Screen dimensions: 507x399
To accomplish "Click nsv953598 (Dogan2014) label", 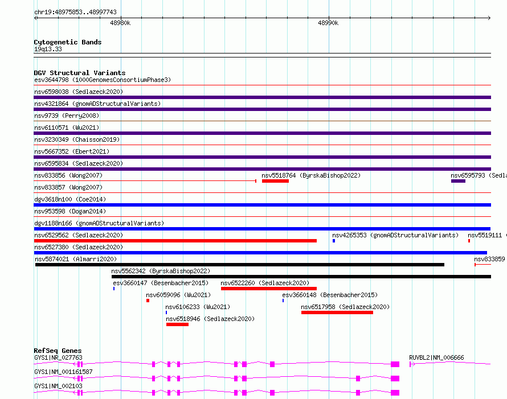I will [x=70, y=211].
